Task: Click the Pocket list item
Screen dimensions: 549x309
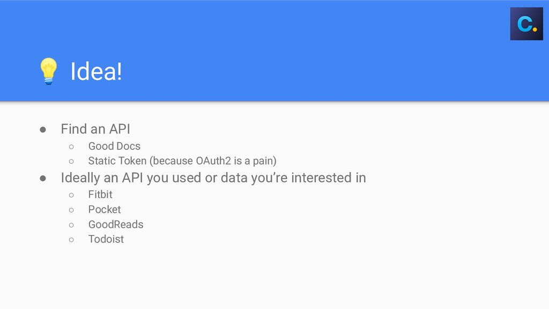Action: [x=105, y=210]
